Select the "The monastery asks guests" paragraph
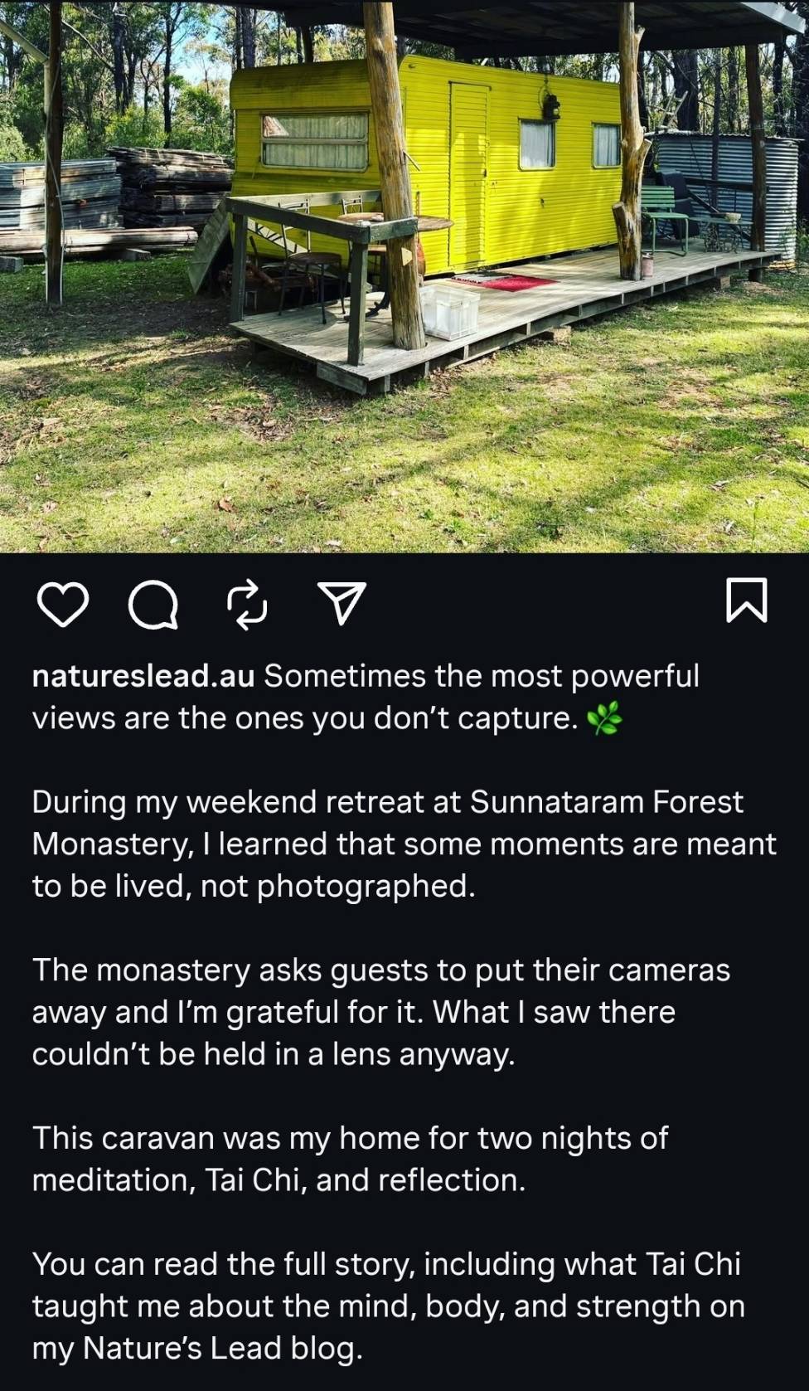The height and width of the screenshot is (1391, 809). (x=381, y=1012)
